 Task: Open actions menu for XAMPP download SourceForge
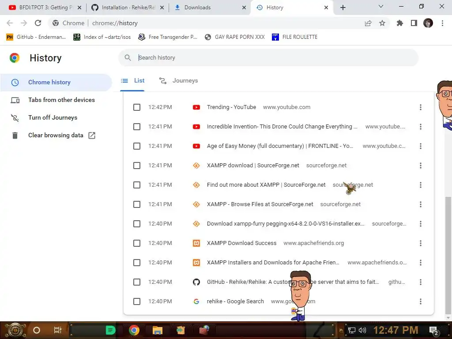[421, 166]
